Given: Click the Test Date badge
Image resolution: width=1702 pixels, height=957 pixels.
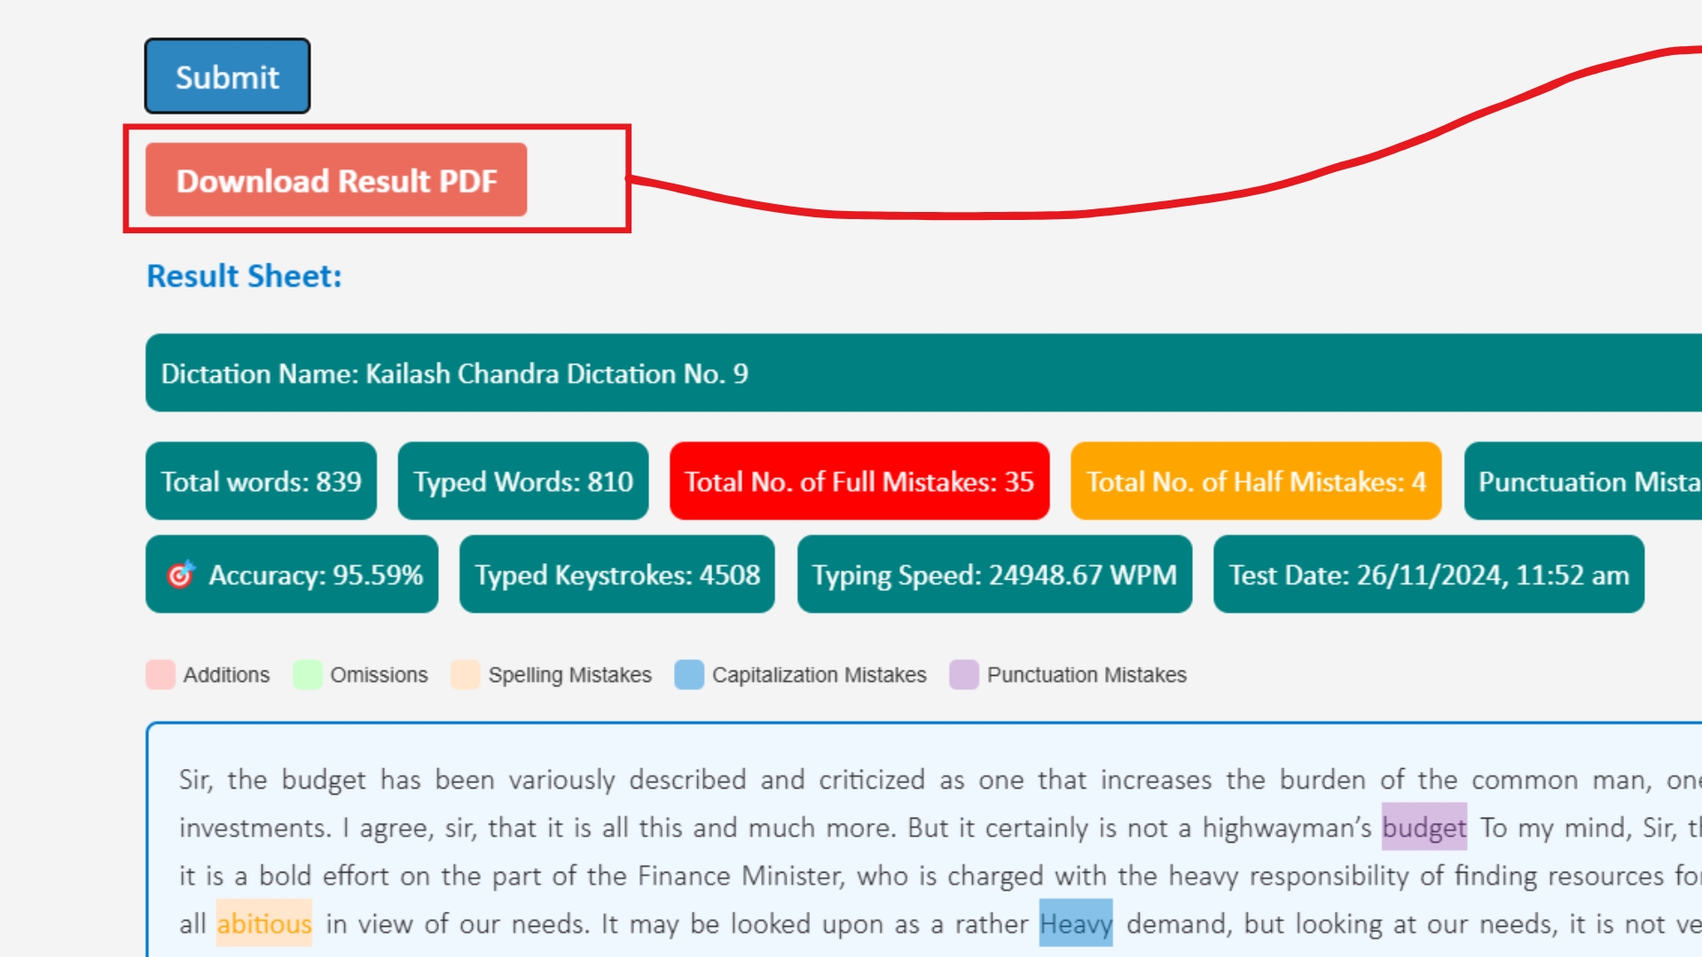Looking at the screenshot, I should tap(1430, 575).
